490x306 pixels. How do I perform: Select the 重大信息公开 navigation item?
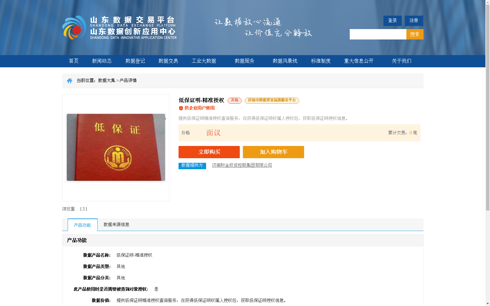[359, 61]
